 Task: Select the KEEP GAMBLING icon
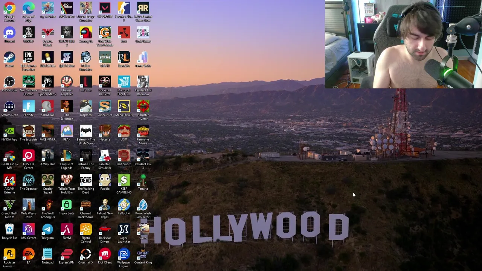click(124, 180)
